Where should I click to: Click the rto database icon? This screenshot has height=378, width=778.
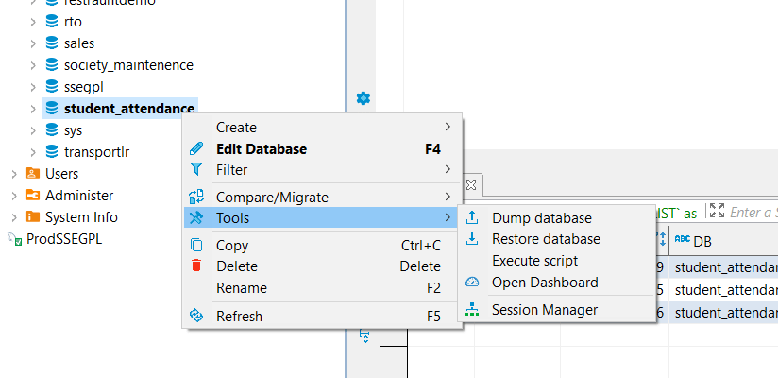click(52, 22)
